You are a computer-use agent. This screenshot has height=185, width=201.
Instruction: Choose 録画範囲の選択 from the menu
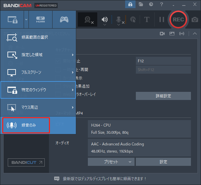tap(38, 37)
